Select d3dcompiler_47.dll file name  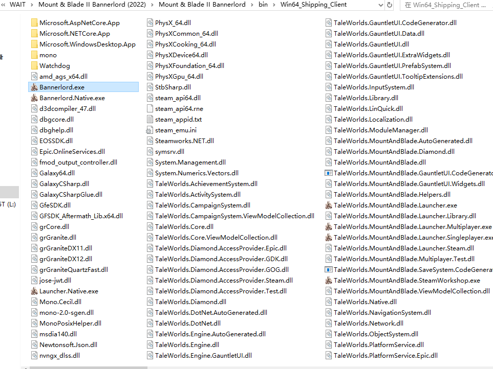click(68, 108)
